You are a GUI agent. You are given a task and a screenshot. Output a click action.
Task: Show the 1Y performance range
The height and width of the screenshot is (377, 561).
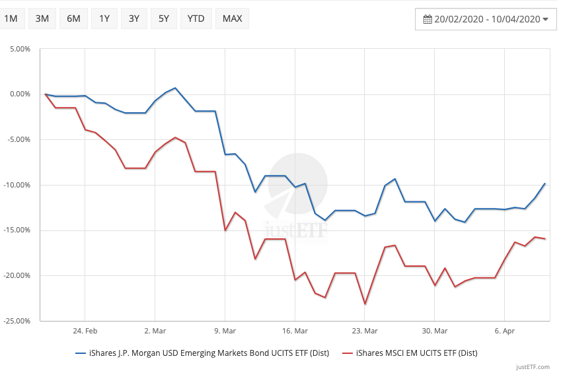[x=104, y=18]
